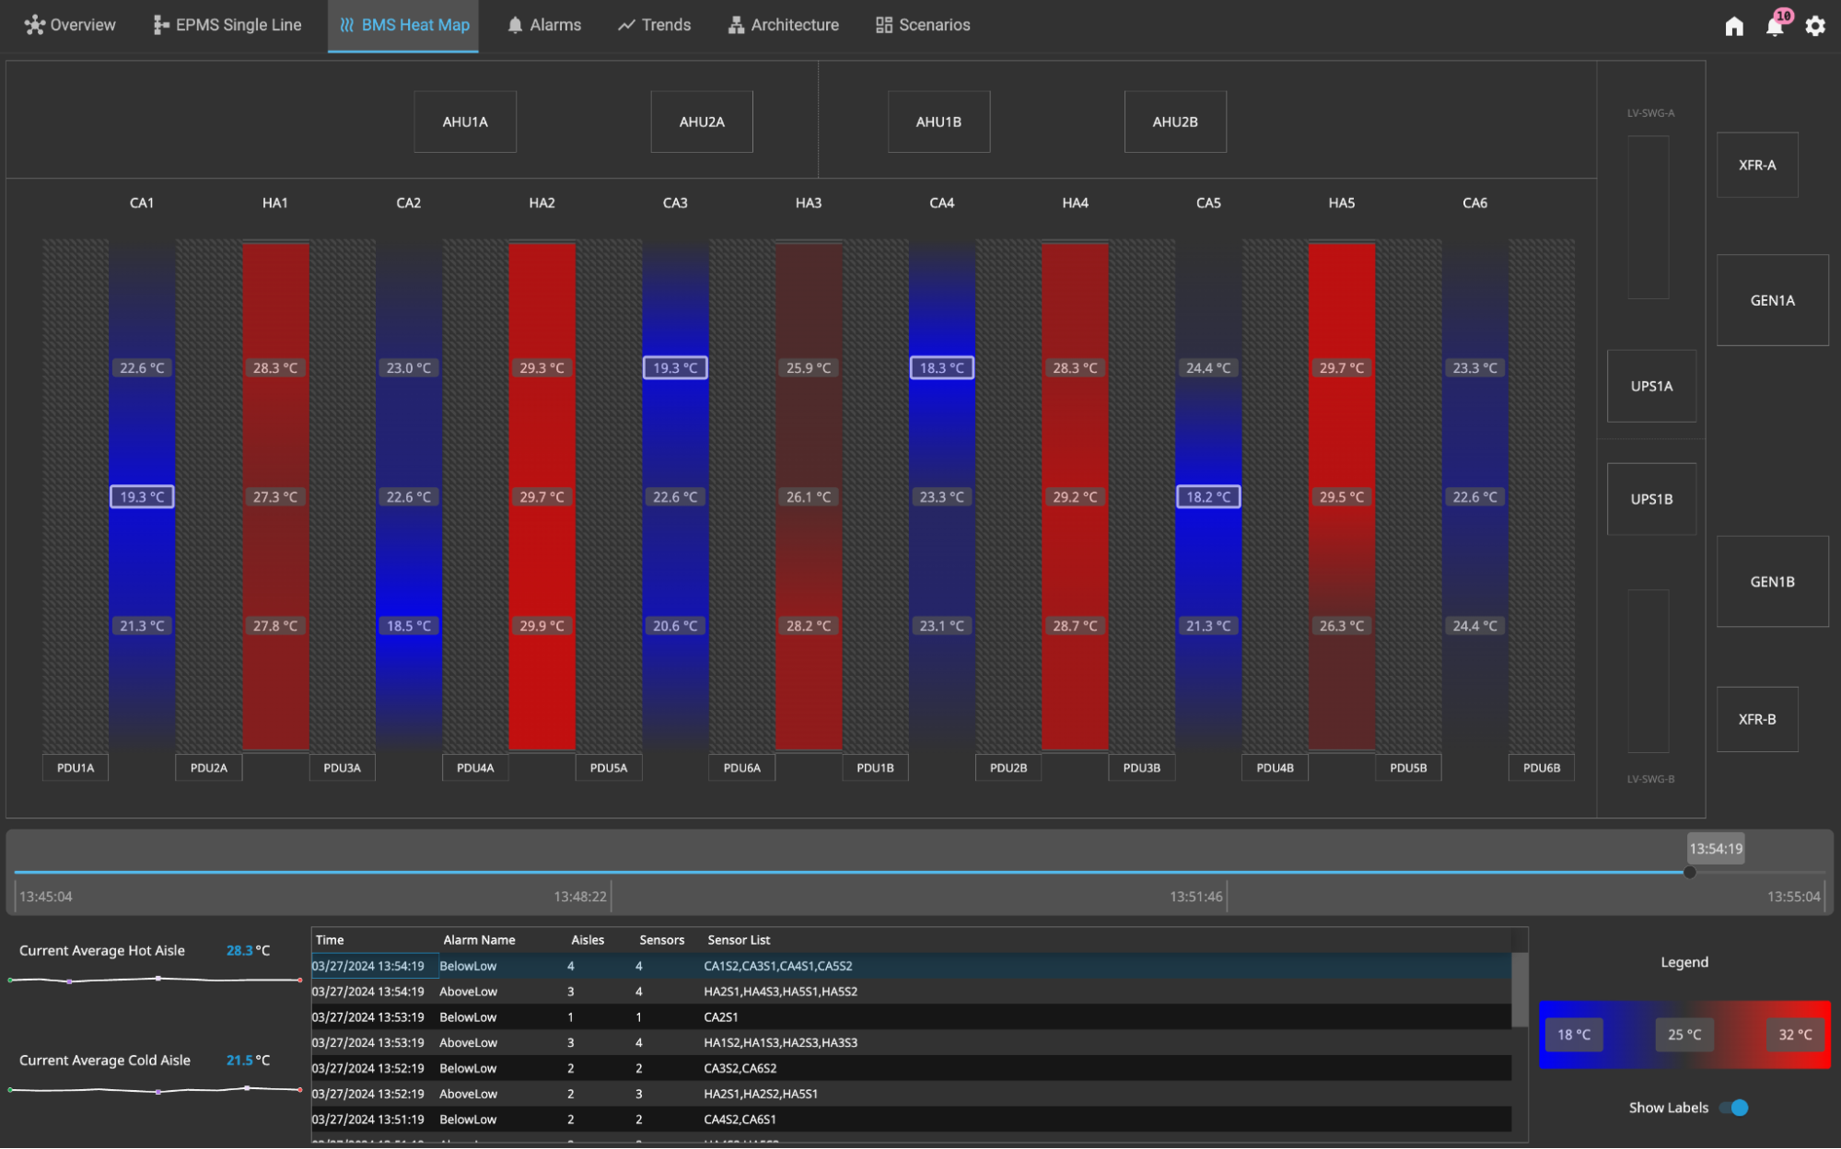Click the Current Average Hot Aisle sparkline
The image size is (1841, 1149).
pos(155,980)
